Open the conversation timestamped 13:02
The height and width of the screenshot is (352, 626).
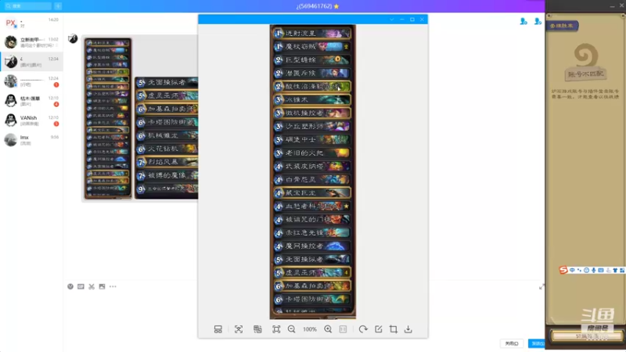31,42
